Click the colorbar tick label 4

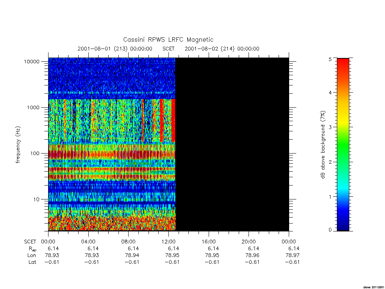(x=330, y=93)
